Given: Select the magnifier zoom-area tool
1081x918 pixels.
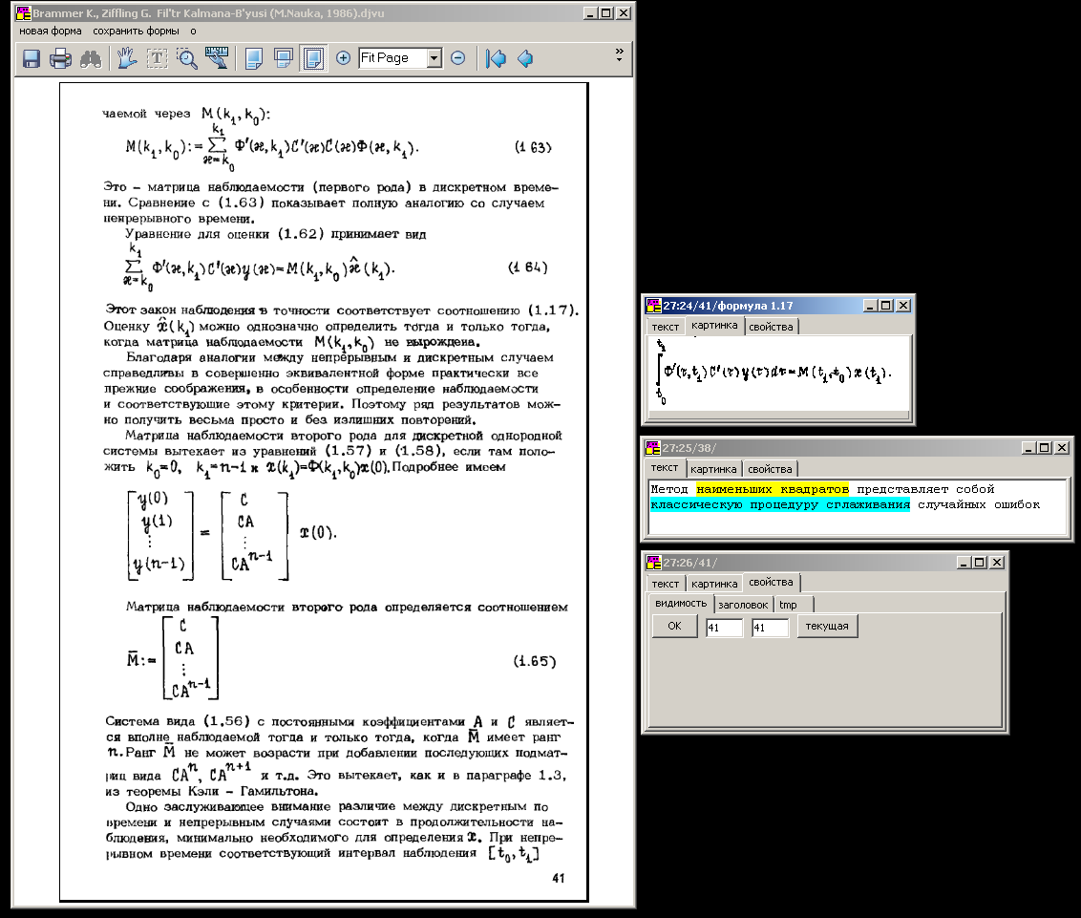Looking at the screenshot, I should (187, 58).
